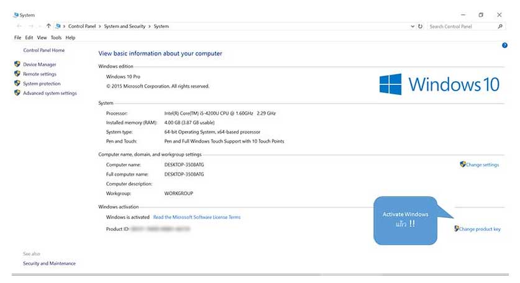Click the 4.00 GB installed memory value
Screen dimensions: 520x283
point(189,123)
